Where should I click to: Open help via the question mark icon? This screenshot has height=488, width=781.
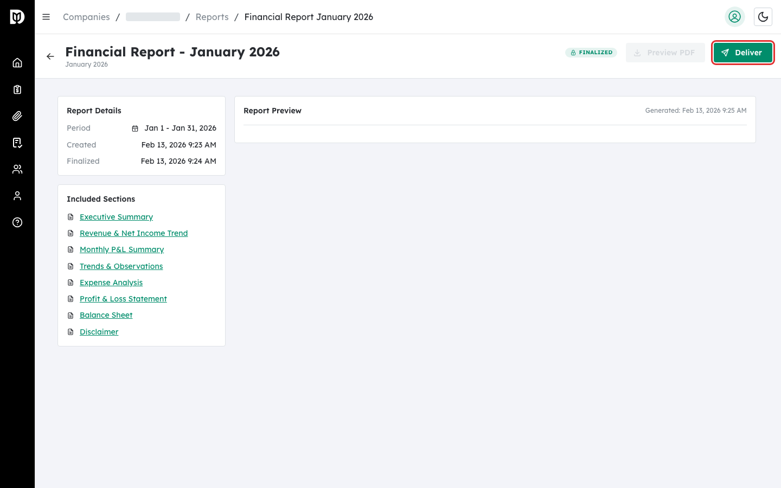point(17,222)
